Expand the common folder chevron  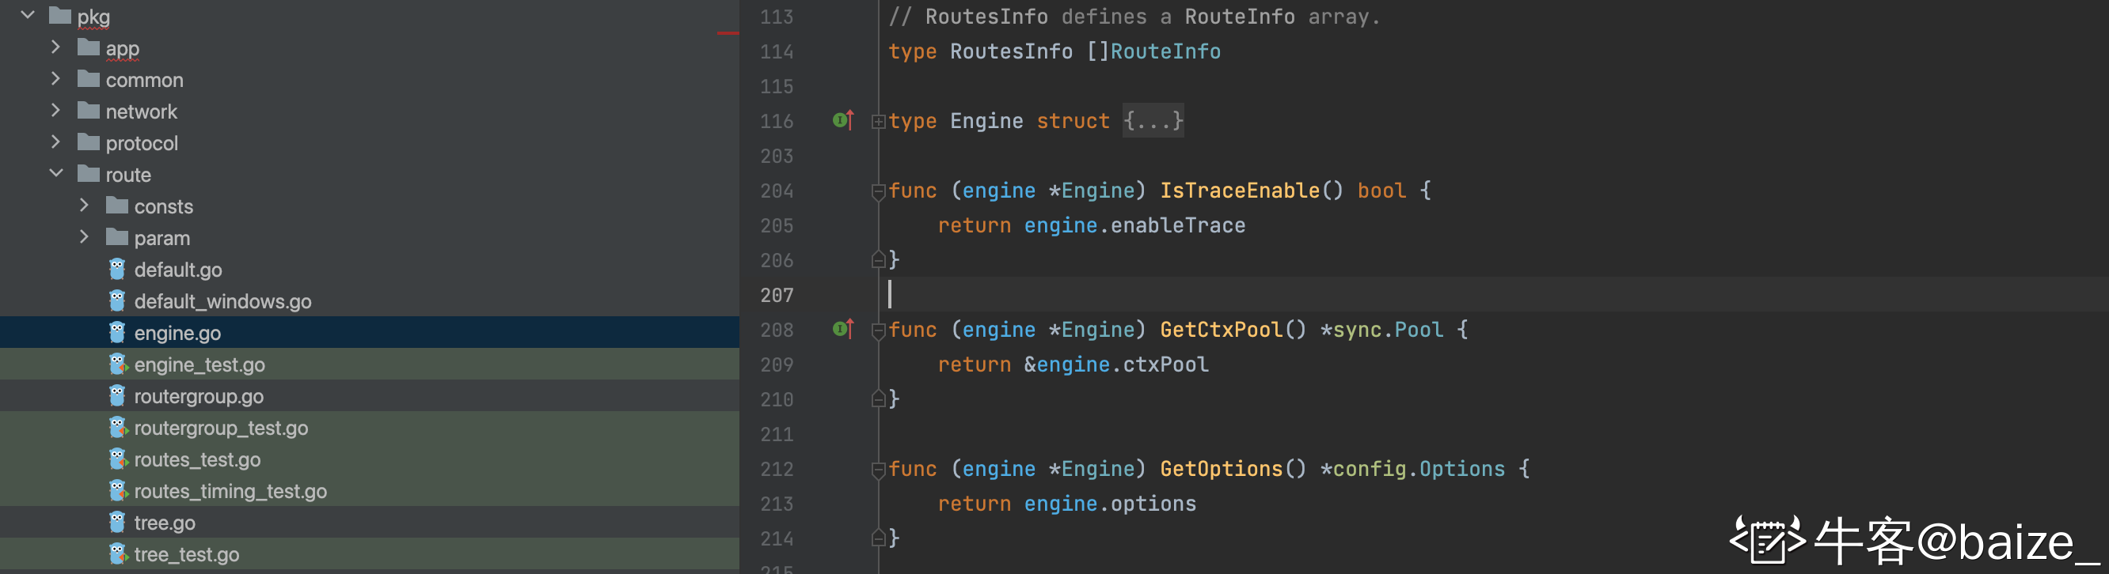point(55,78)
